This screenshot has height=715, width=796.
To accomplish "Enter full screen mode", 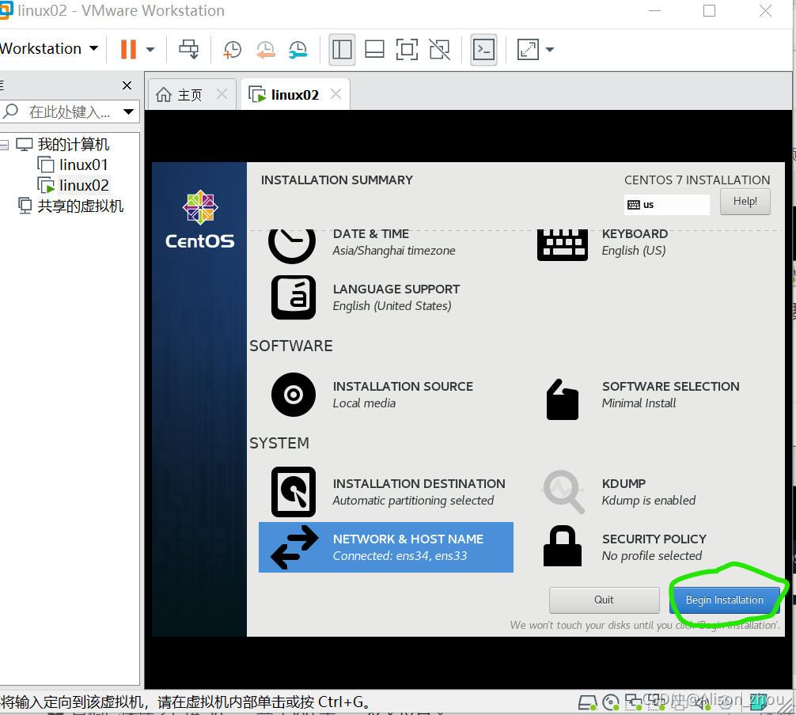I will (x=407, y=50).
